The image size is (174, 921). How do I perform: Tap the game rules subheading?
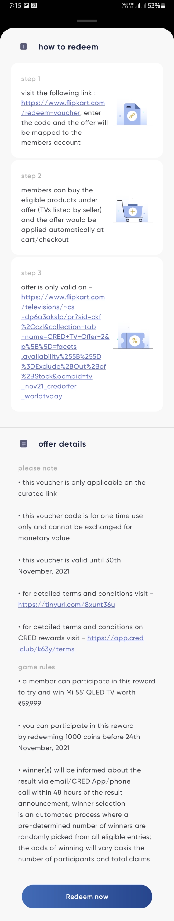[37, 667]
